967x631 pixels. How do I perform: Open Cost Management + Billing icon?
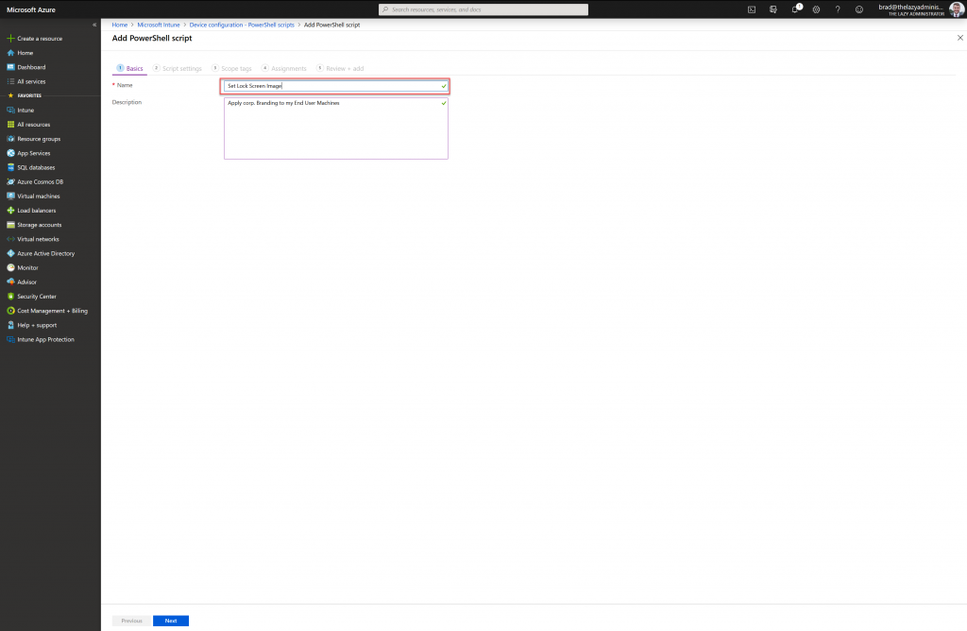pos(10,311)
